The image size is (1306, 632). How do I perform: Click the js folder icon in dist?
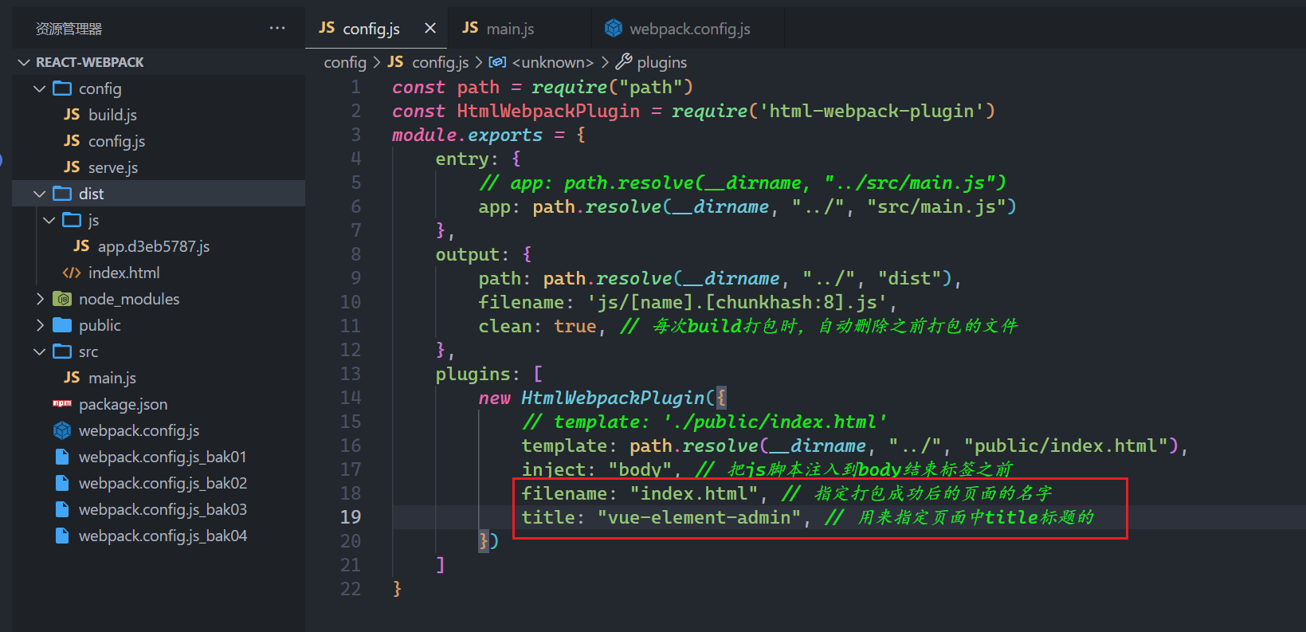(72, 220)
